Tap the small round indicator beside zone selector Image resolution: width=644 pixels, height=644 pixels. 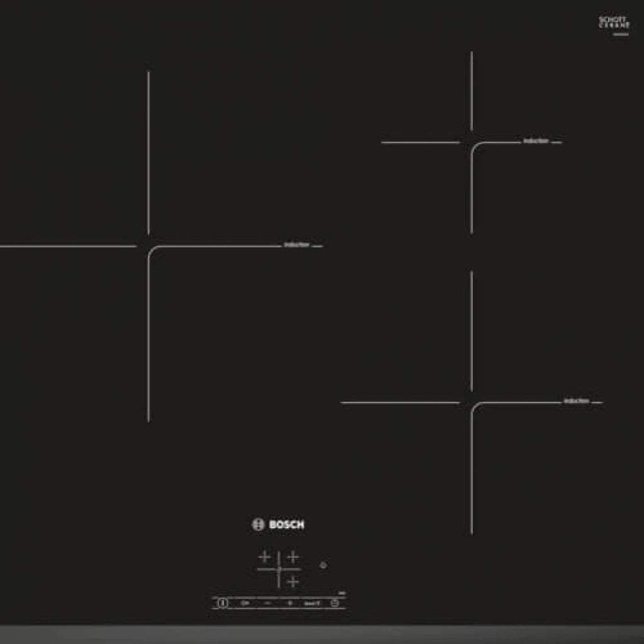[323, 565]
